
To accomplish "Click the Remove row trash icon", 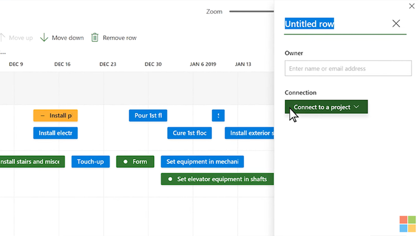I will [x=95, y=37].
